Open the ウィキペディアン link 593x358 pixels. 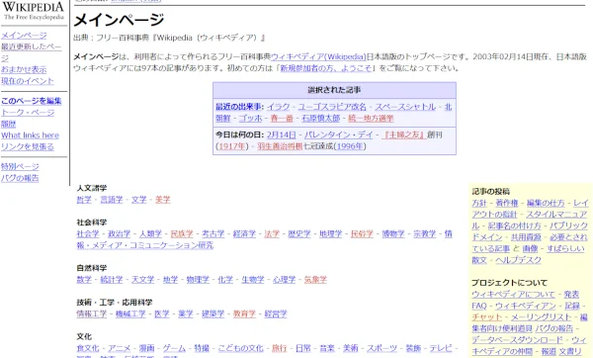tap(526, 306)
